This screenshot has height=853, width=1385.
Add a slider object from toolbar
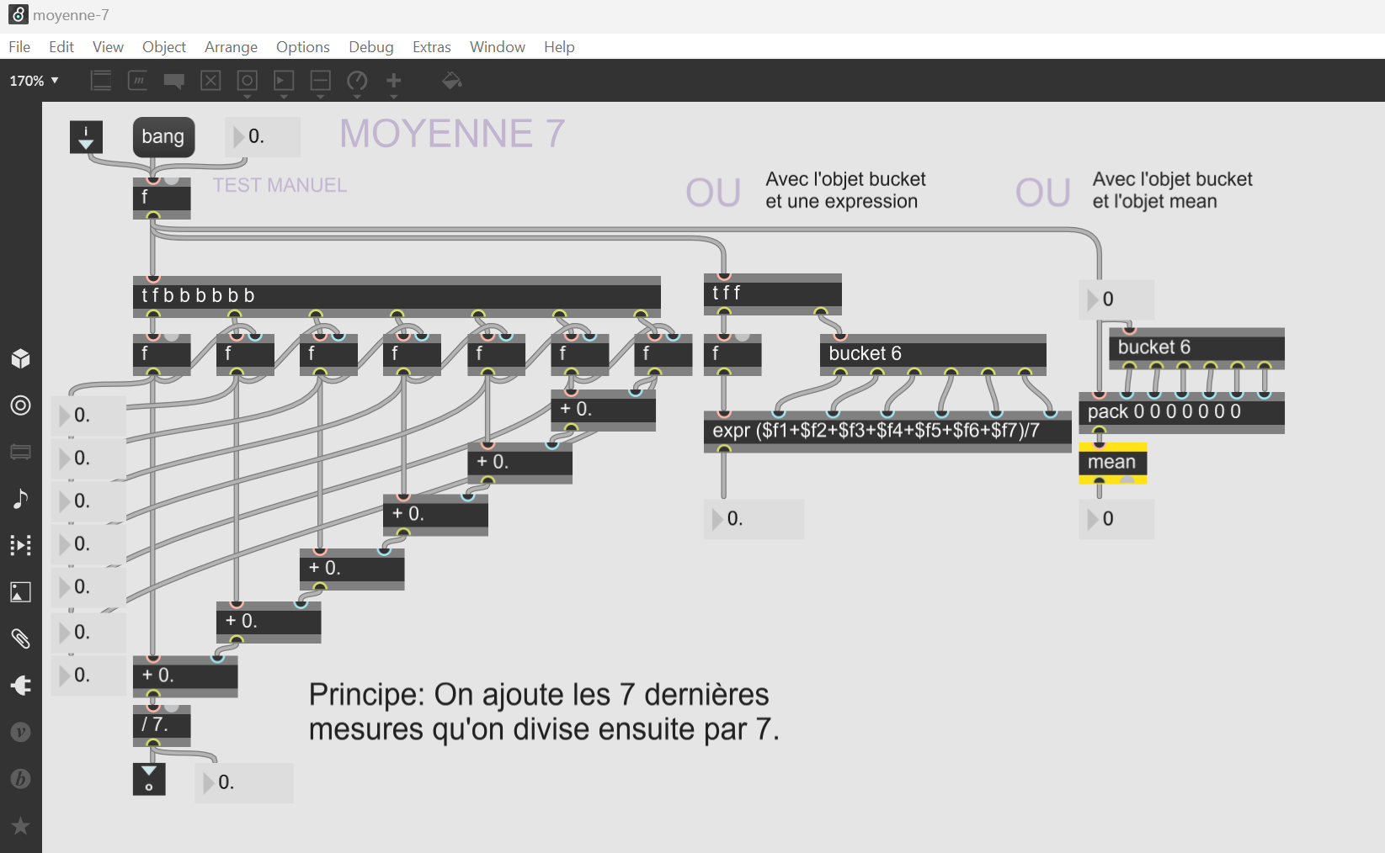[321, 81]
